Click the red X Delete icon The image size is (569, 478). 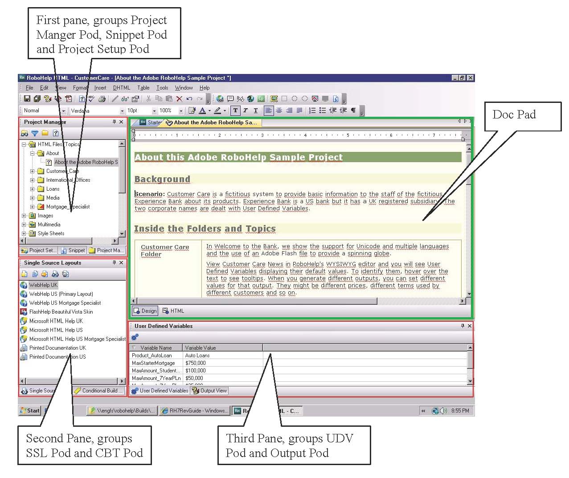pyautogui.click(x=179, y=99)
